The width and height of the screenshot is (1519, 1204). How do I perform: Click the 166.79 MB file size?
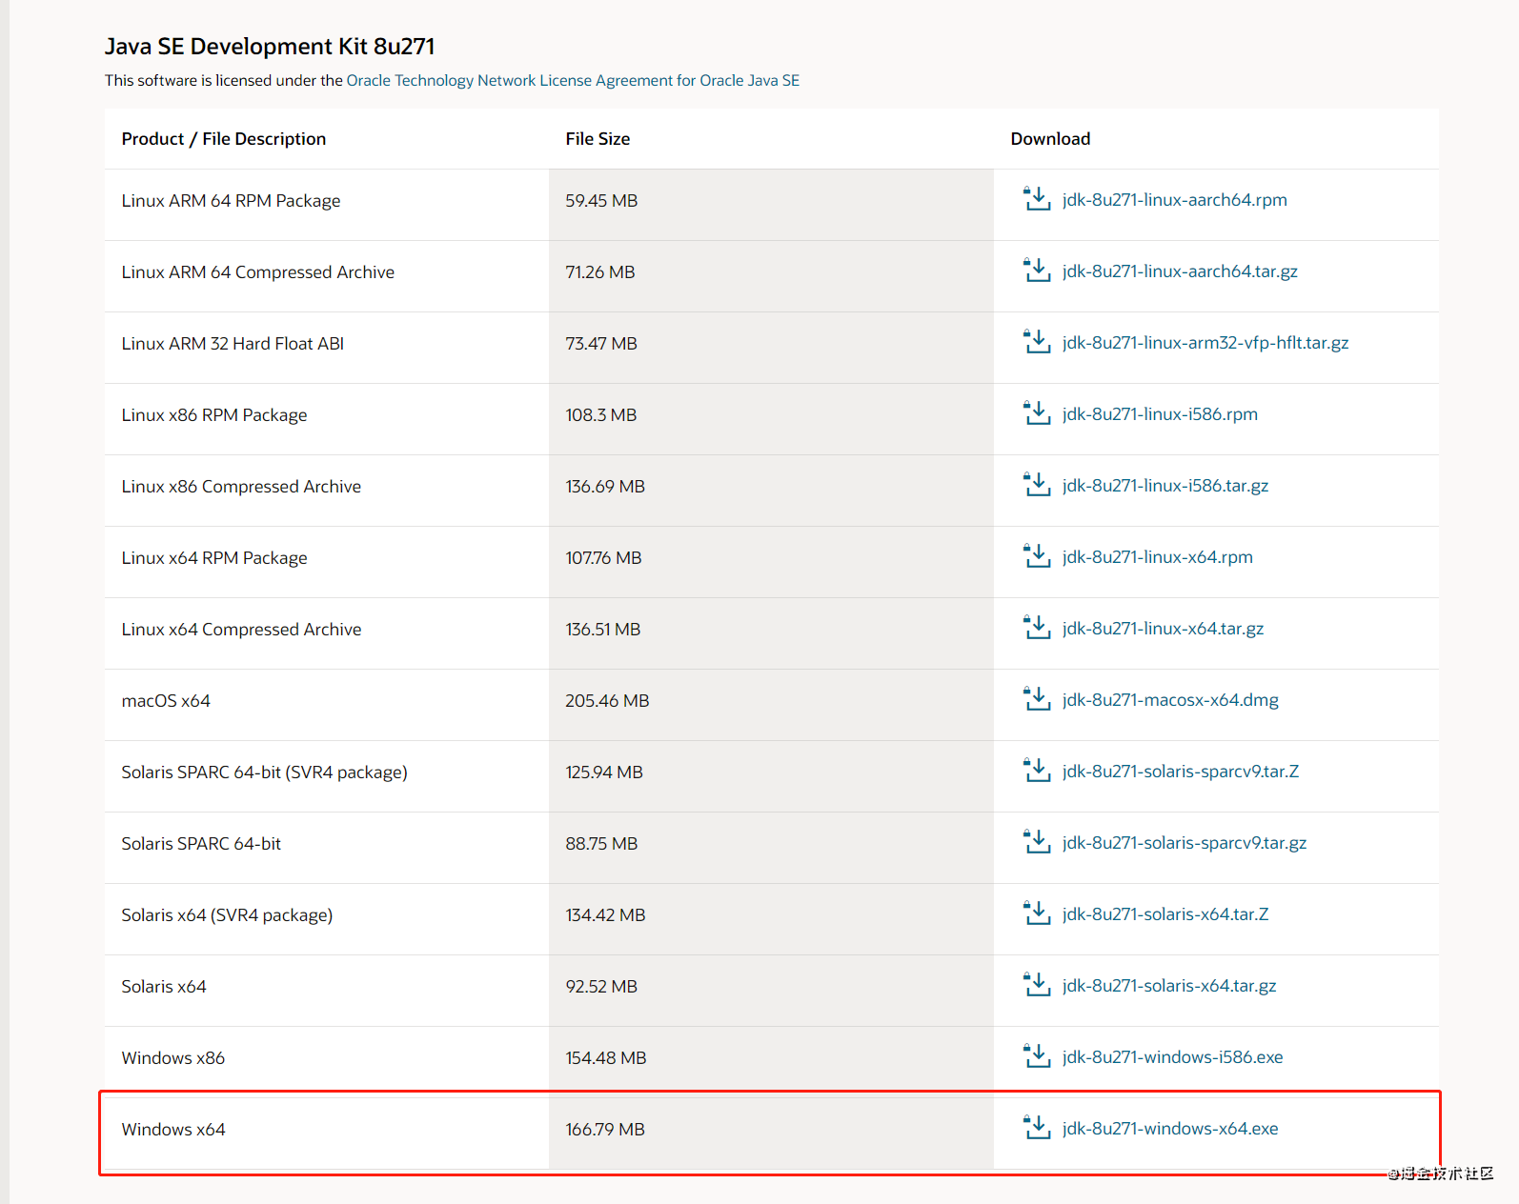605,1130
